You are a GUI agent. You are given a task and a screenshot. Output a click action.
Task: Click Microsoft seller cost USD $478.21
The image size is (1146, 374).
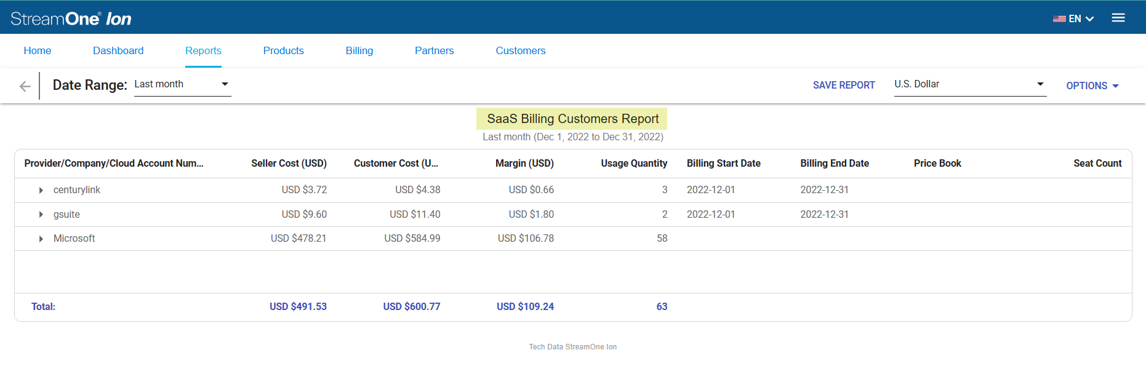299,238
